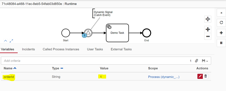The width and height of the screenshot is (226, 91).
Task: Click the gear icon on Demo Task
Action: coord(109,27)
